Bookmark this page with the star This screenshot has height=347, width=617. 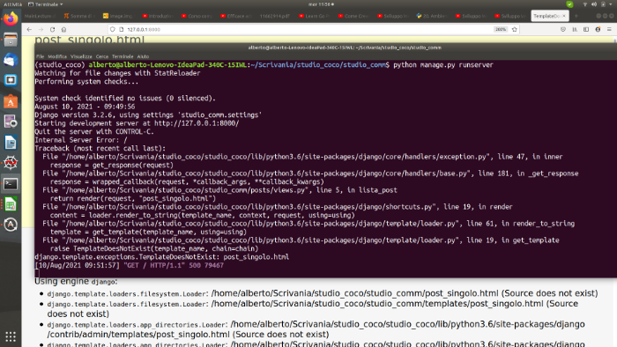pyautogui.click(x=514, y=29)
